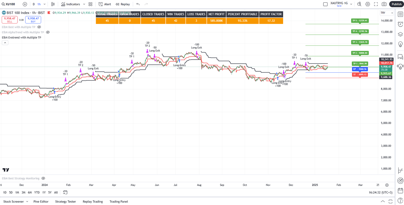Open quick search lightning magnifier icon
Viewport: 404px width, 205px height.
(x=359, y=4)
